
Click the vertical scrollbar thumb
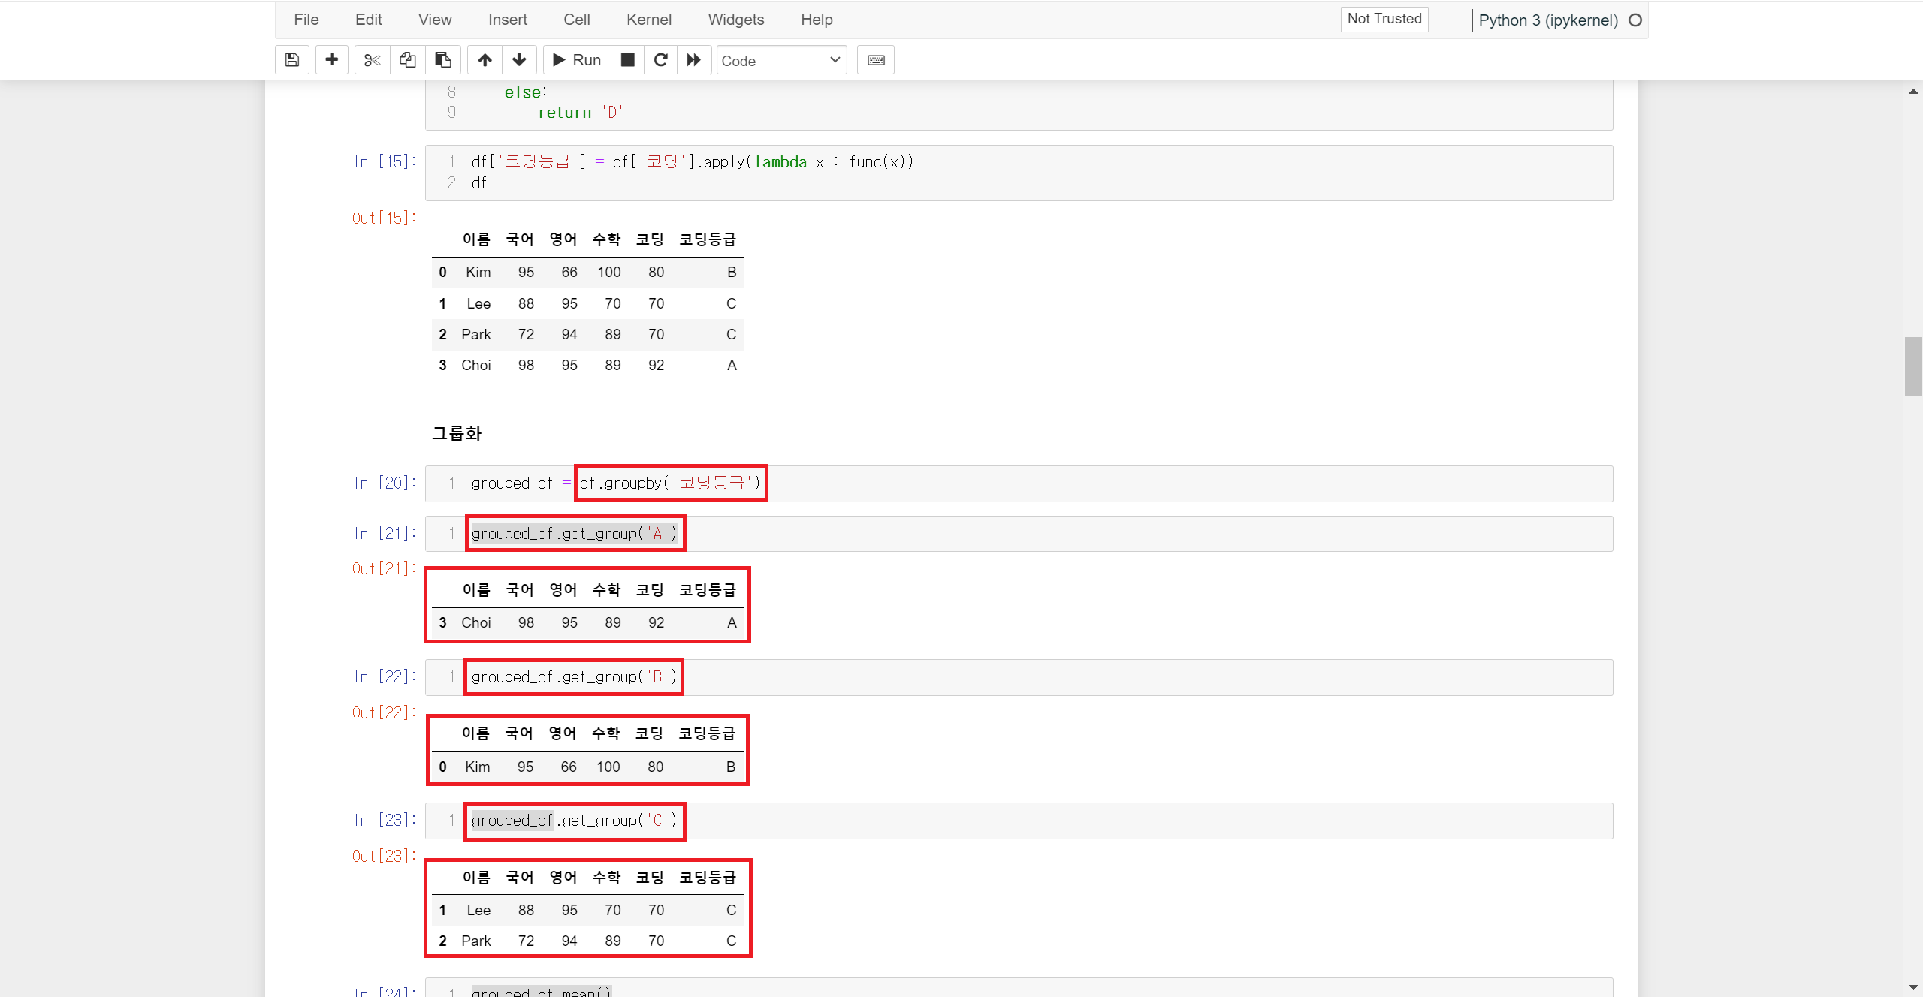click(x=1912, y=366)
